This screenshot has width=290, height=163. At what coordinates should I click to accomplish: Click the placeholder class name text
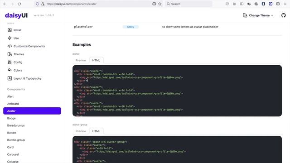tap(83, 27)
